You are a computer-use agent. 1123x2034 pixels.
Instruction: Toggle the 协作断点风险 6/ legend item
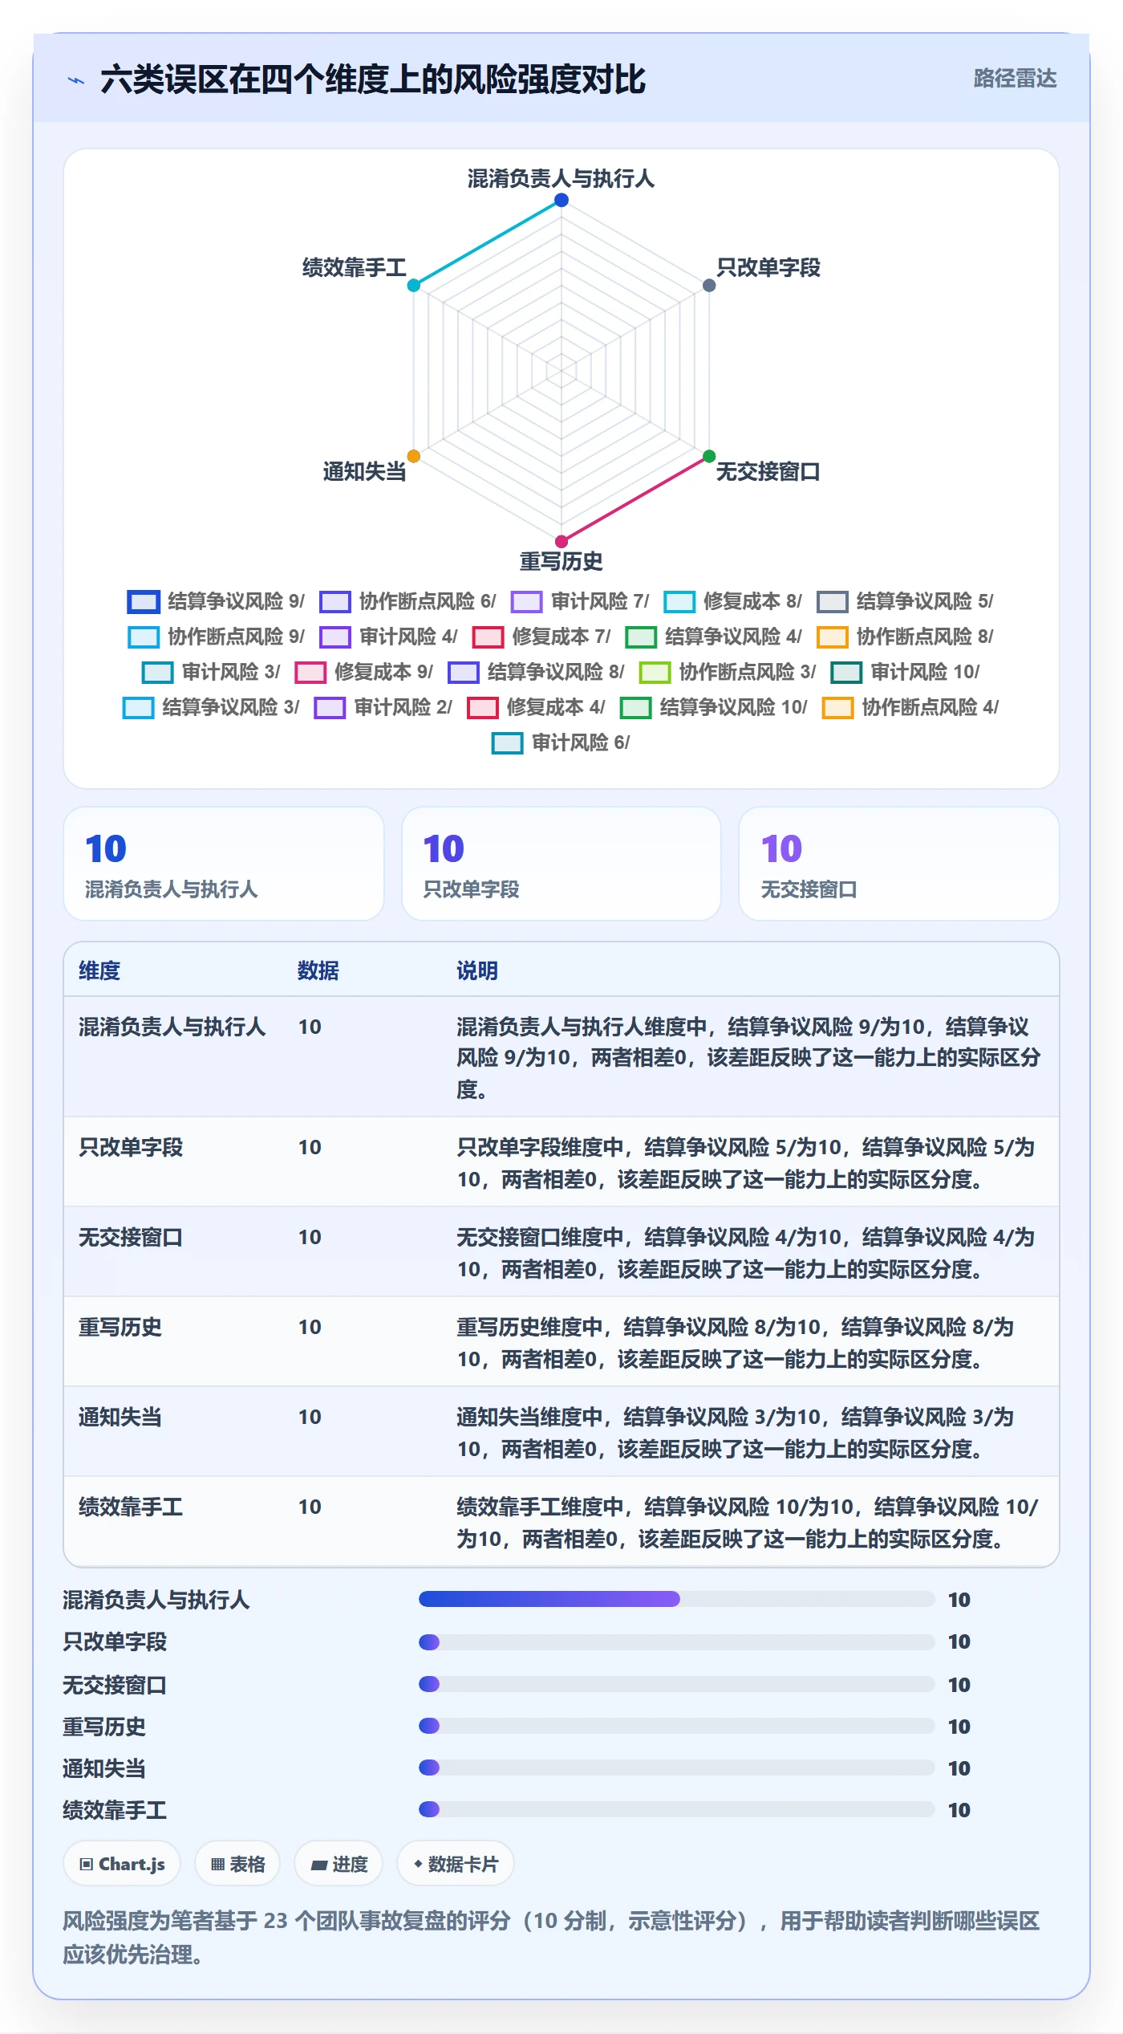[407, 601]
